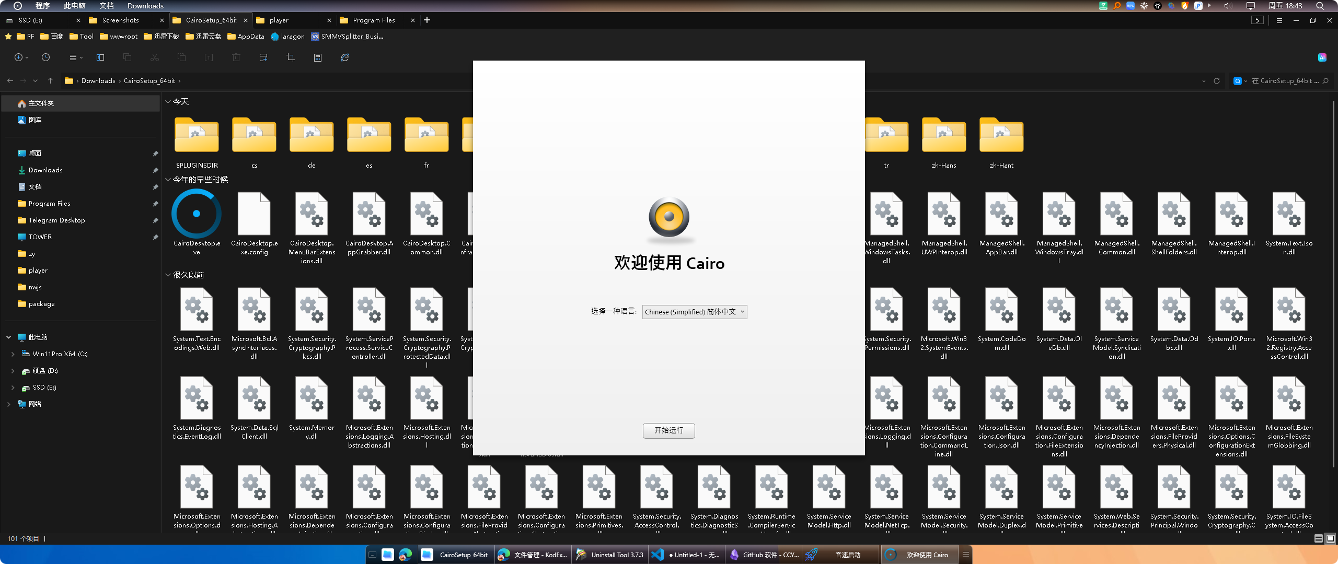This screenshot has height=564, width=1338.
Task: Expand the Win11Pro X64 (C:) drive
Action: (x=13, y=354)
